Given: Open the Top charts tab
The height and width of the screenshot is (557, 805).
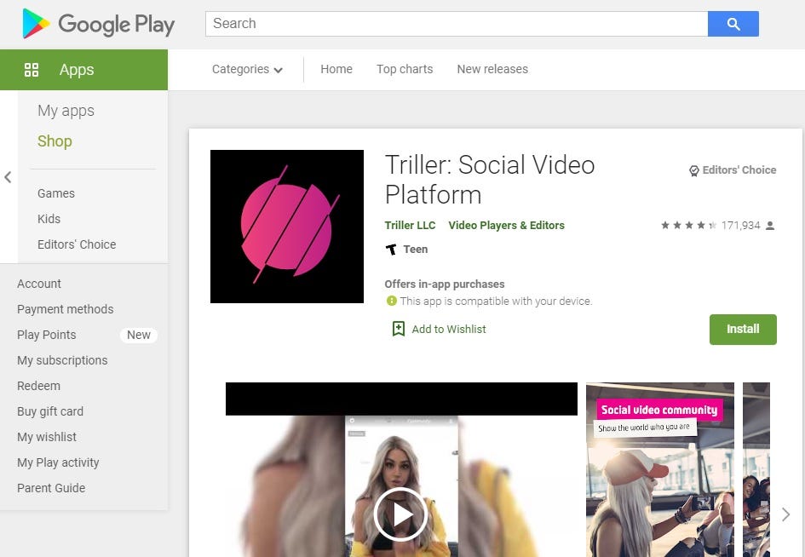Looking at the screenshot, I should point(405,69).
